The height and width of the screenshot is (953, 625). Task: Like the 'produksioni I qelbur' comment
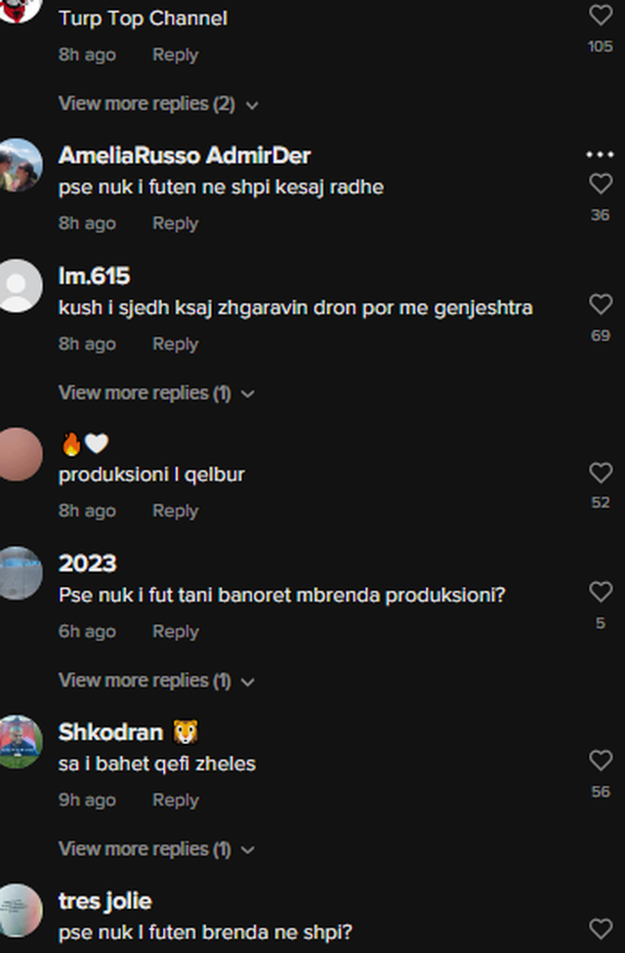point(600,473)
